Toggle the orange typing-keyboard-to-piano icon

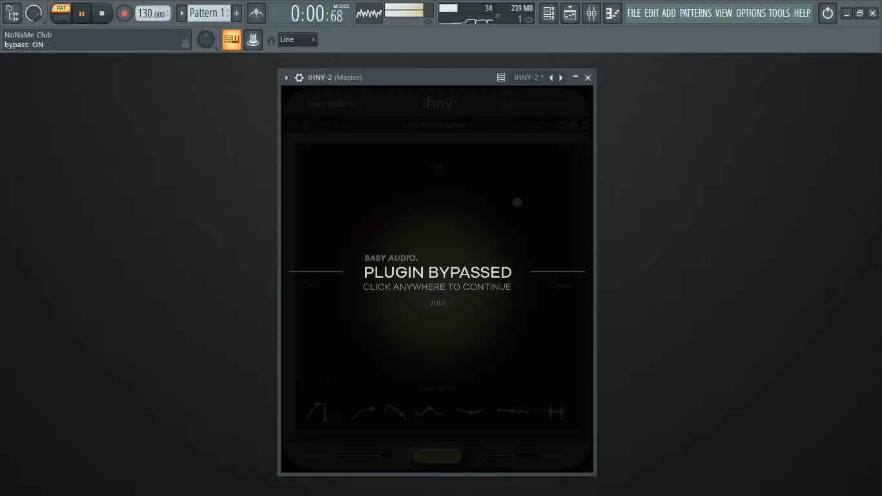pos(232,40)
